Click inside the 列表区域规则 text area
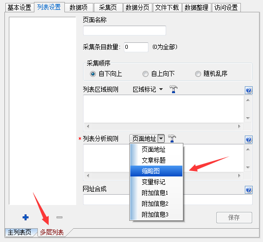This screenshot has height=242, width=263. 164,109
